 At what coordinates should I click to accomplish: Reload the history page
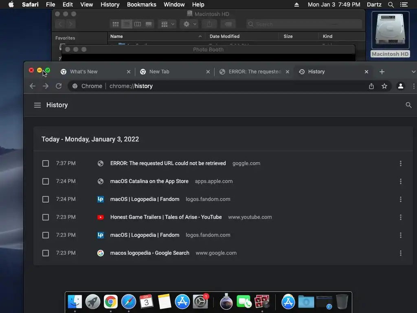[59, 86]
